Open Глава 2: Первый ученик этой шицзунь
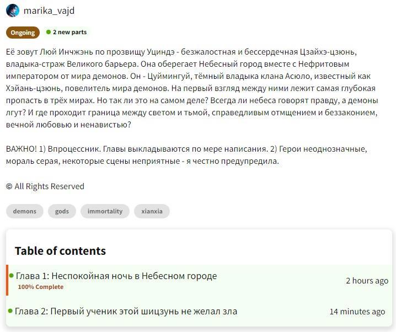The width and height of the screenshot is (396, 332). (126, 311)
